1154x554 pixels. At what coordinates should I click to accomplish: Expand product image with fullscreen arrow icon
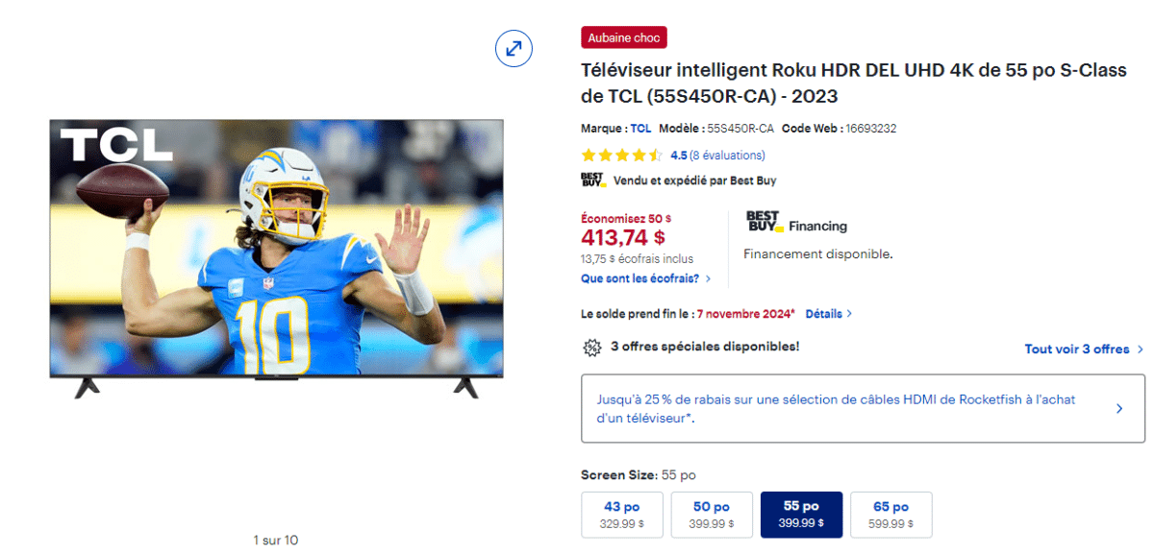(x=514, y=48)
